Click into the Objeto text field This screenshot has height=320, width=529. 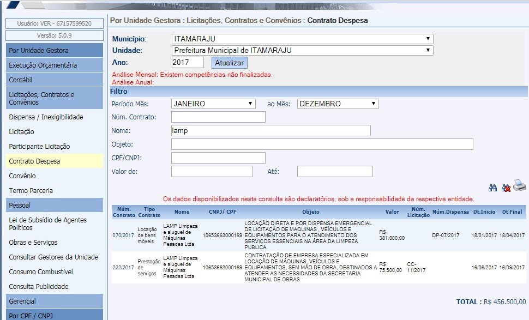(x=322, y=144)
